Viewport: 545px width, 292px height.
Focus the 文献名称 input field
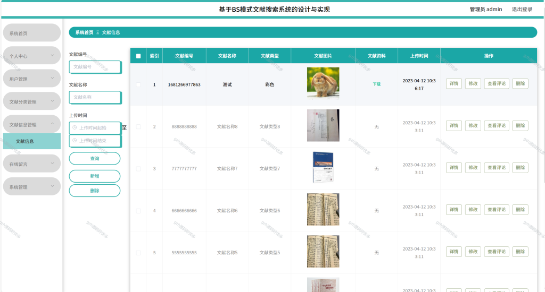(x=95, y=98)
